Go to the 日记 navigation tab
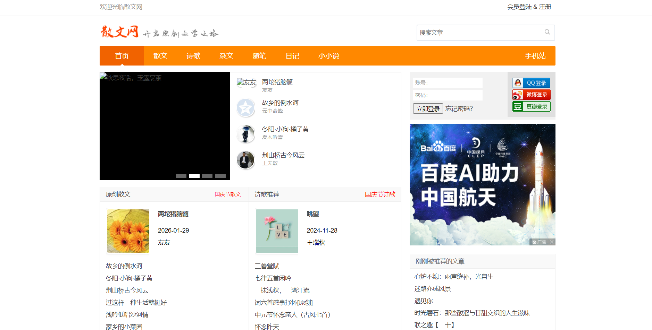 [x=292, y=56]
